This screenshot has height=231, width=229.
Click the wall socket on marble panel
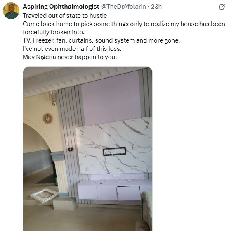(x=135, y=147)
